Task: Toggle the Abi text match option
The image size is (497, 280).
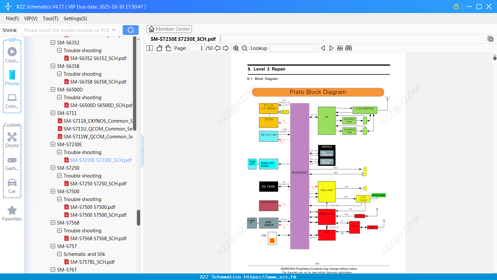Action: [340, 48]
